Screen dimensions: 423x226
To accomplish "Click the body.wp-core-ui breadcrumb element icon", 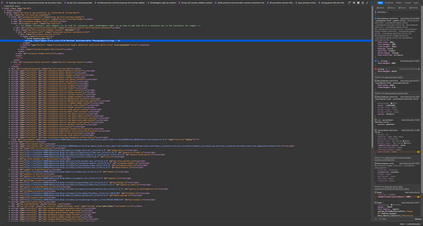I will point(2,3).
